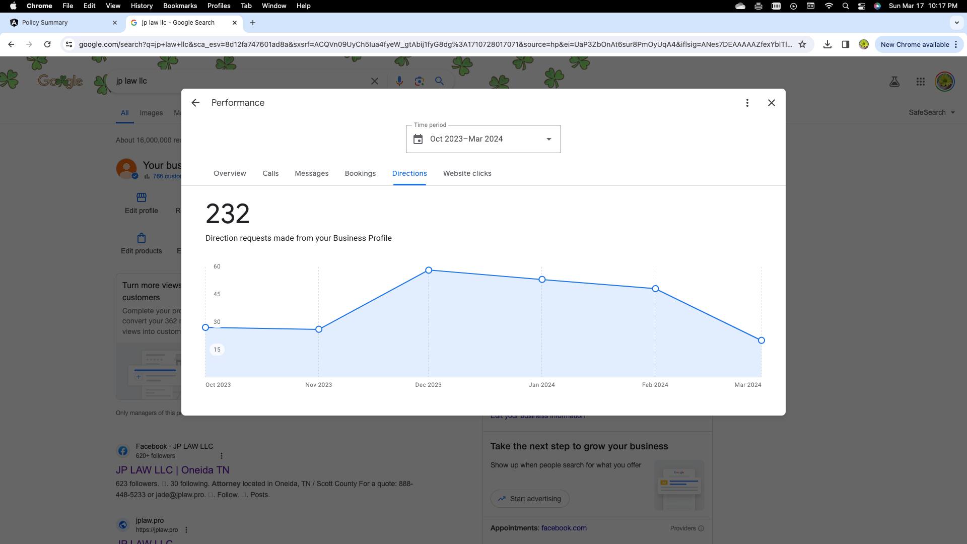The image size is (967, 544).
Task: Open the Bookmarks menu
Action: point(180,6)
